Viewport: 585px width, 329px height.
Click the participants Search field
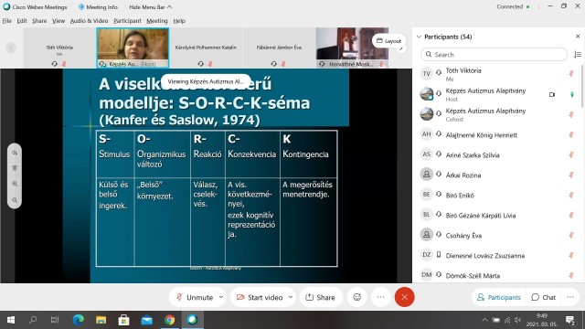pos(494,55)
